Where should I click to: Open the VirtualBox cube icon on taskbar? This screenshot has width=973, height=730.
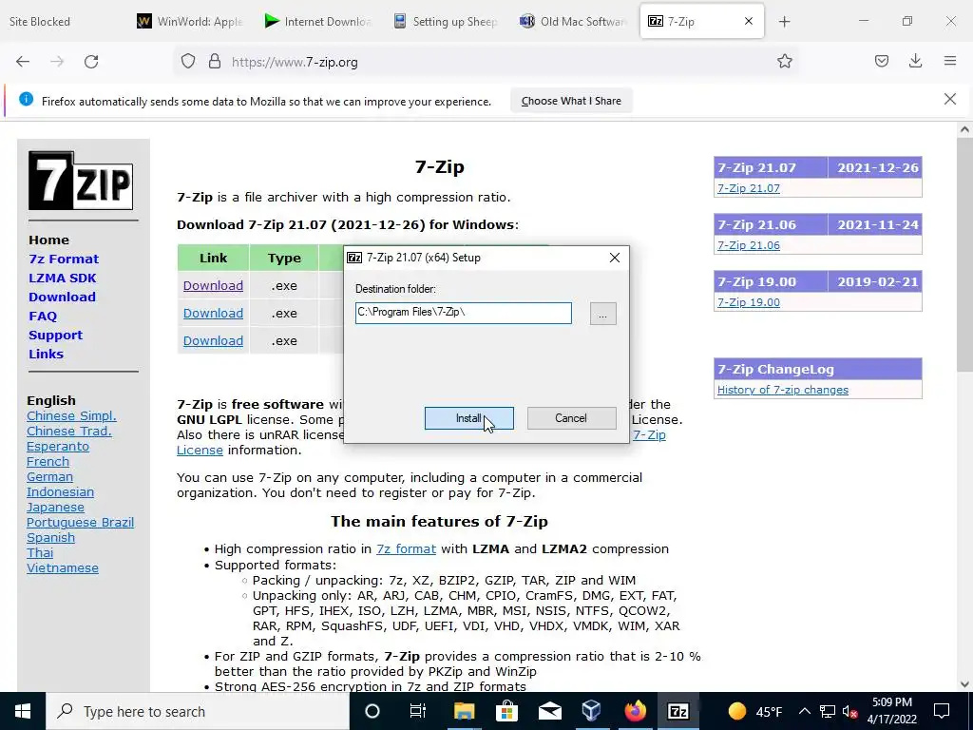(x=592, y=711)
